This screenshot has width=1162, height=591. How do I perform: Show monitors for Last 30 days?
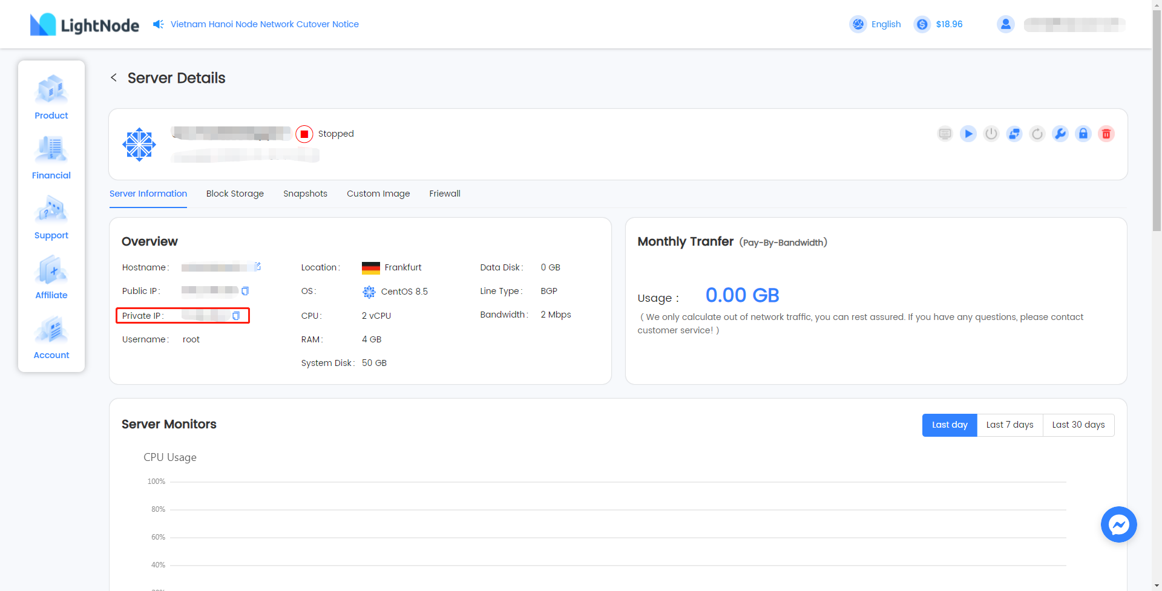[1078, 425]
